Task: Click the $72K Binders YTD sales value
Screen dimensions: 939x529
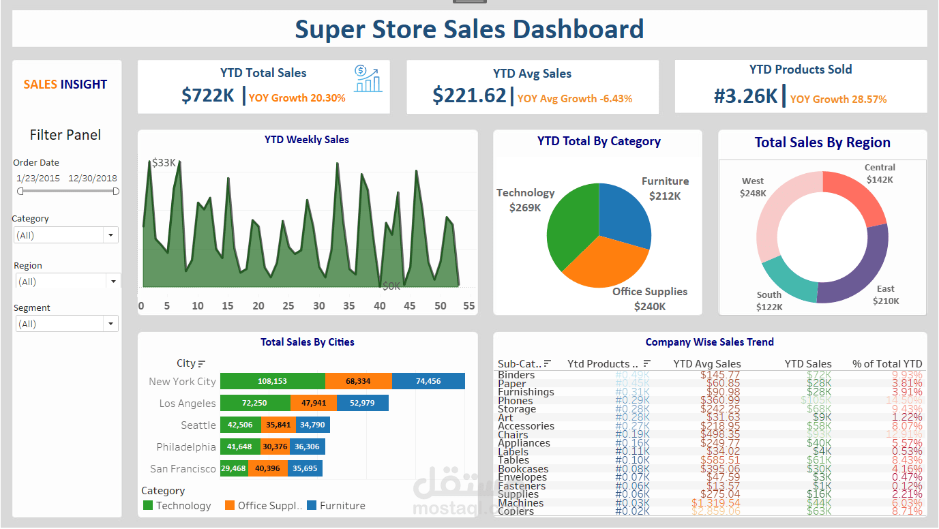Action: tap(820, 375)
